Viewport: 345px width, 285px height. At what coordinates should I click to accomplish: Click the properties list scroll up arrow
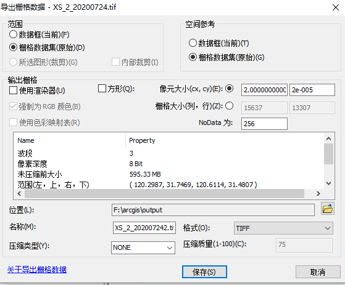(x=329, y=138)
